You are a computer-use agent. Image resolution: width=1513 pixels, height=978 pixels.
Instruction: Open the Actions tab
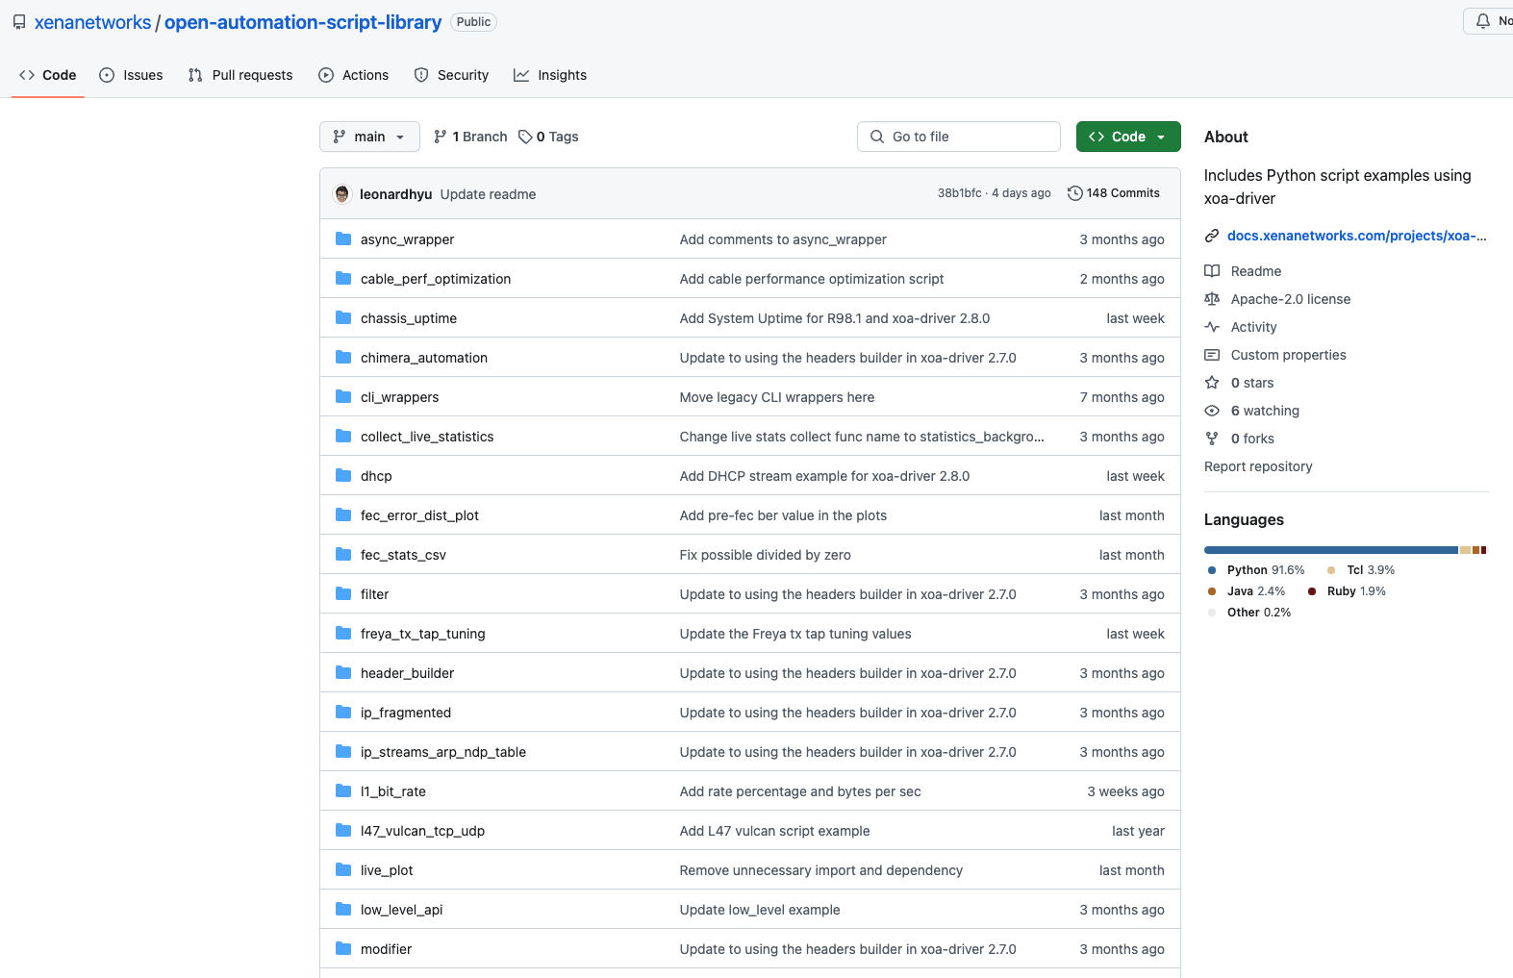click(354, 75)
